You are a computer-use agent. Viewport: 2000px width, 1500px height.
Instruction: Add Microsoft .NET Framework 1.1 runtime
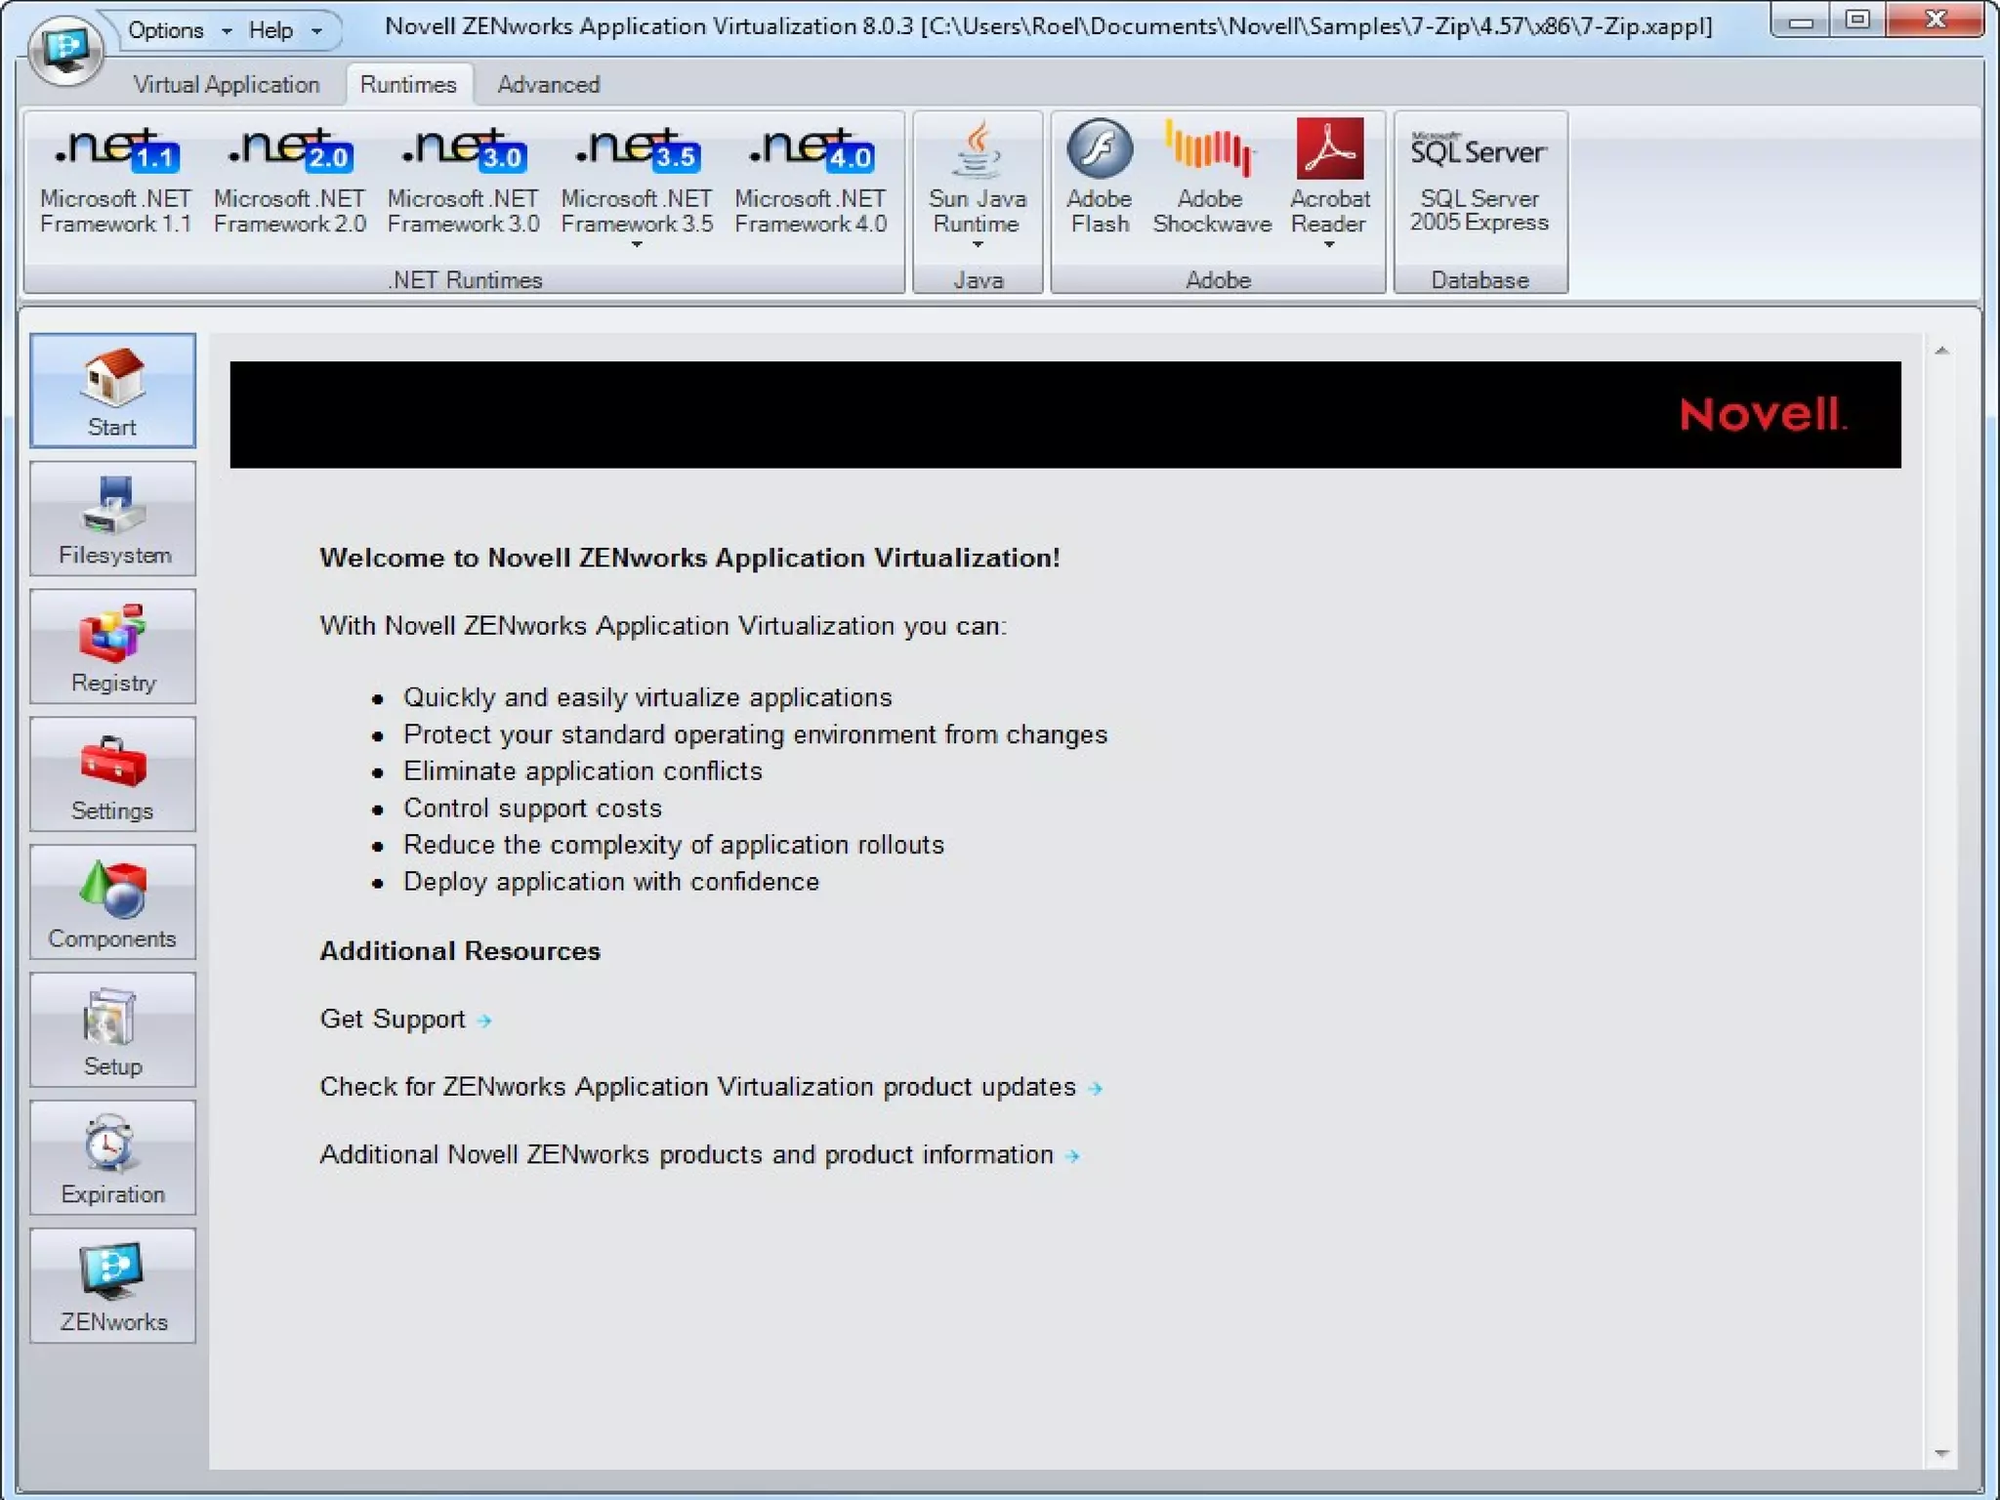115,180
